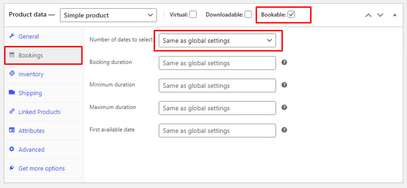407x188 pixels.
Task: Show the Attributes tab
Action: tap(44, 131)
